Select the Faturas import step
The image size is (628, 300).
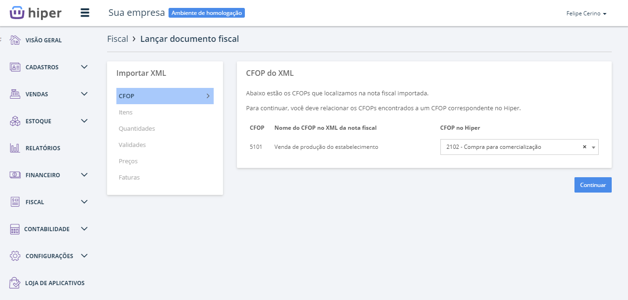165,177
